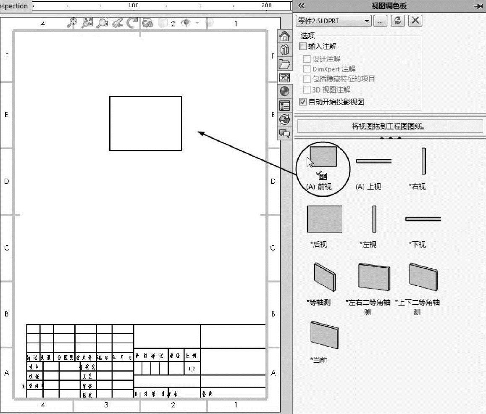Open the SolidWorks Resources home tab
Screen dimensions: 486x414
[284, 36]
